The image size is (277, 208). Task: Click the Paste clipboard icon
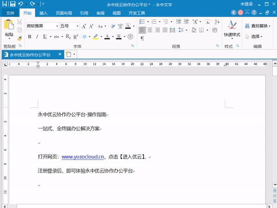[9, 24]
